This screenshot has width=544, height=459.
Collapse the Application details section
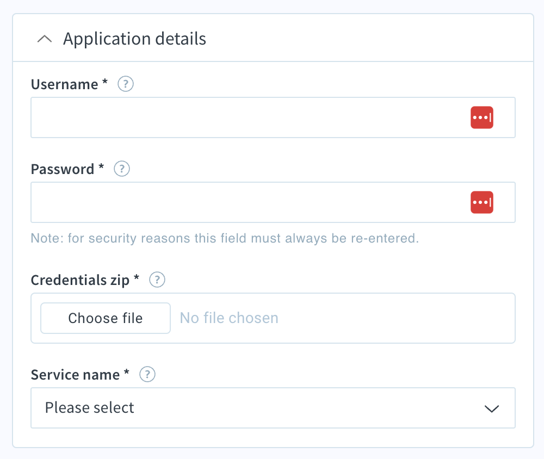(x=45, y=39)
